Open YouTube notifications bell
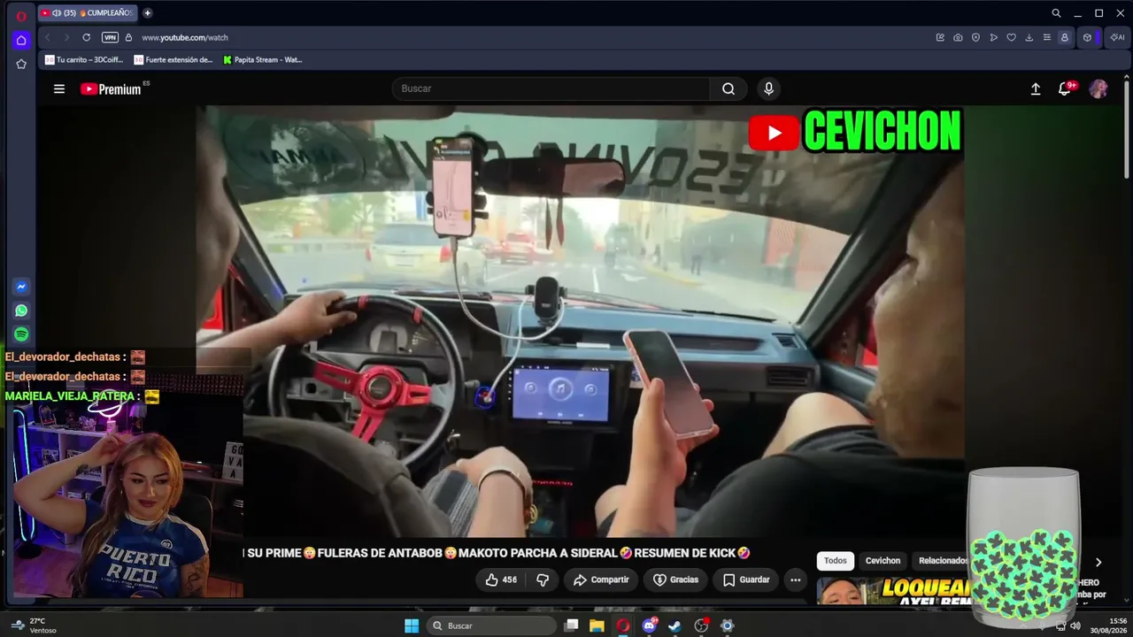This screenshot has width=1133, height=637. coord(1066,88)
